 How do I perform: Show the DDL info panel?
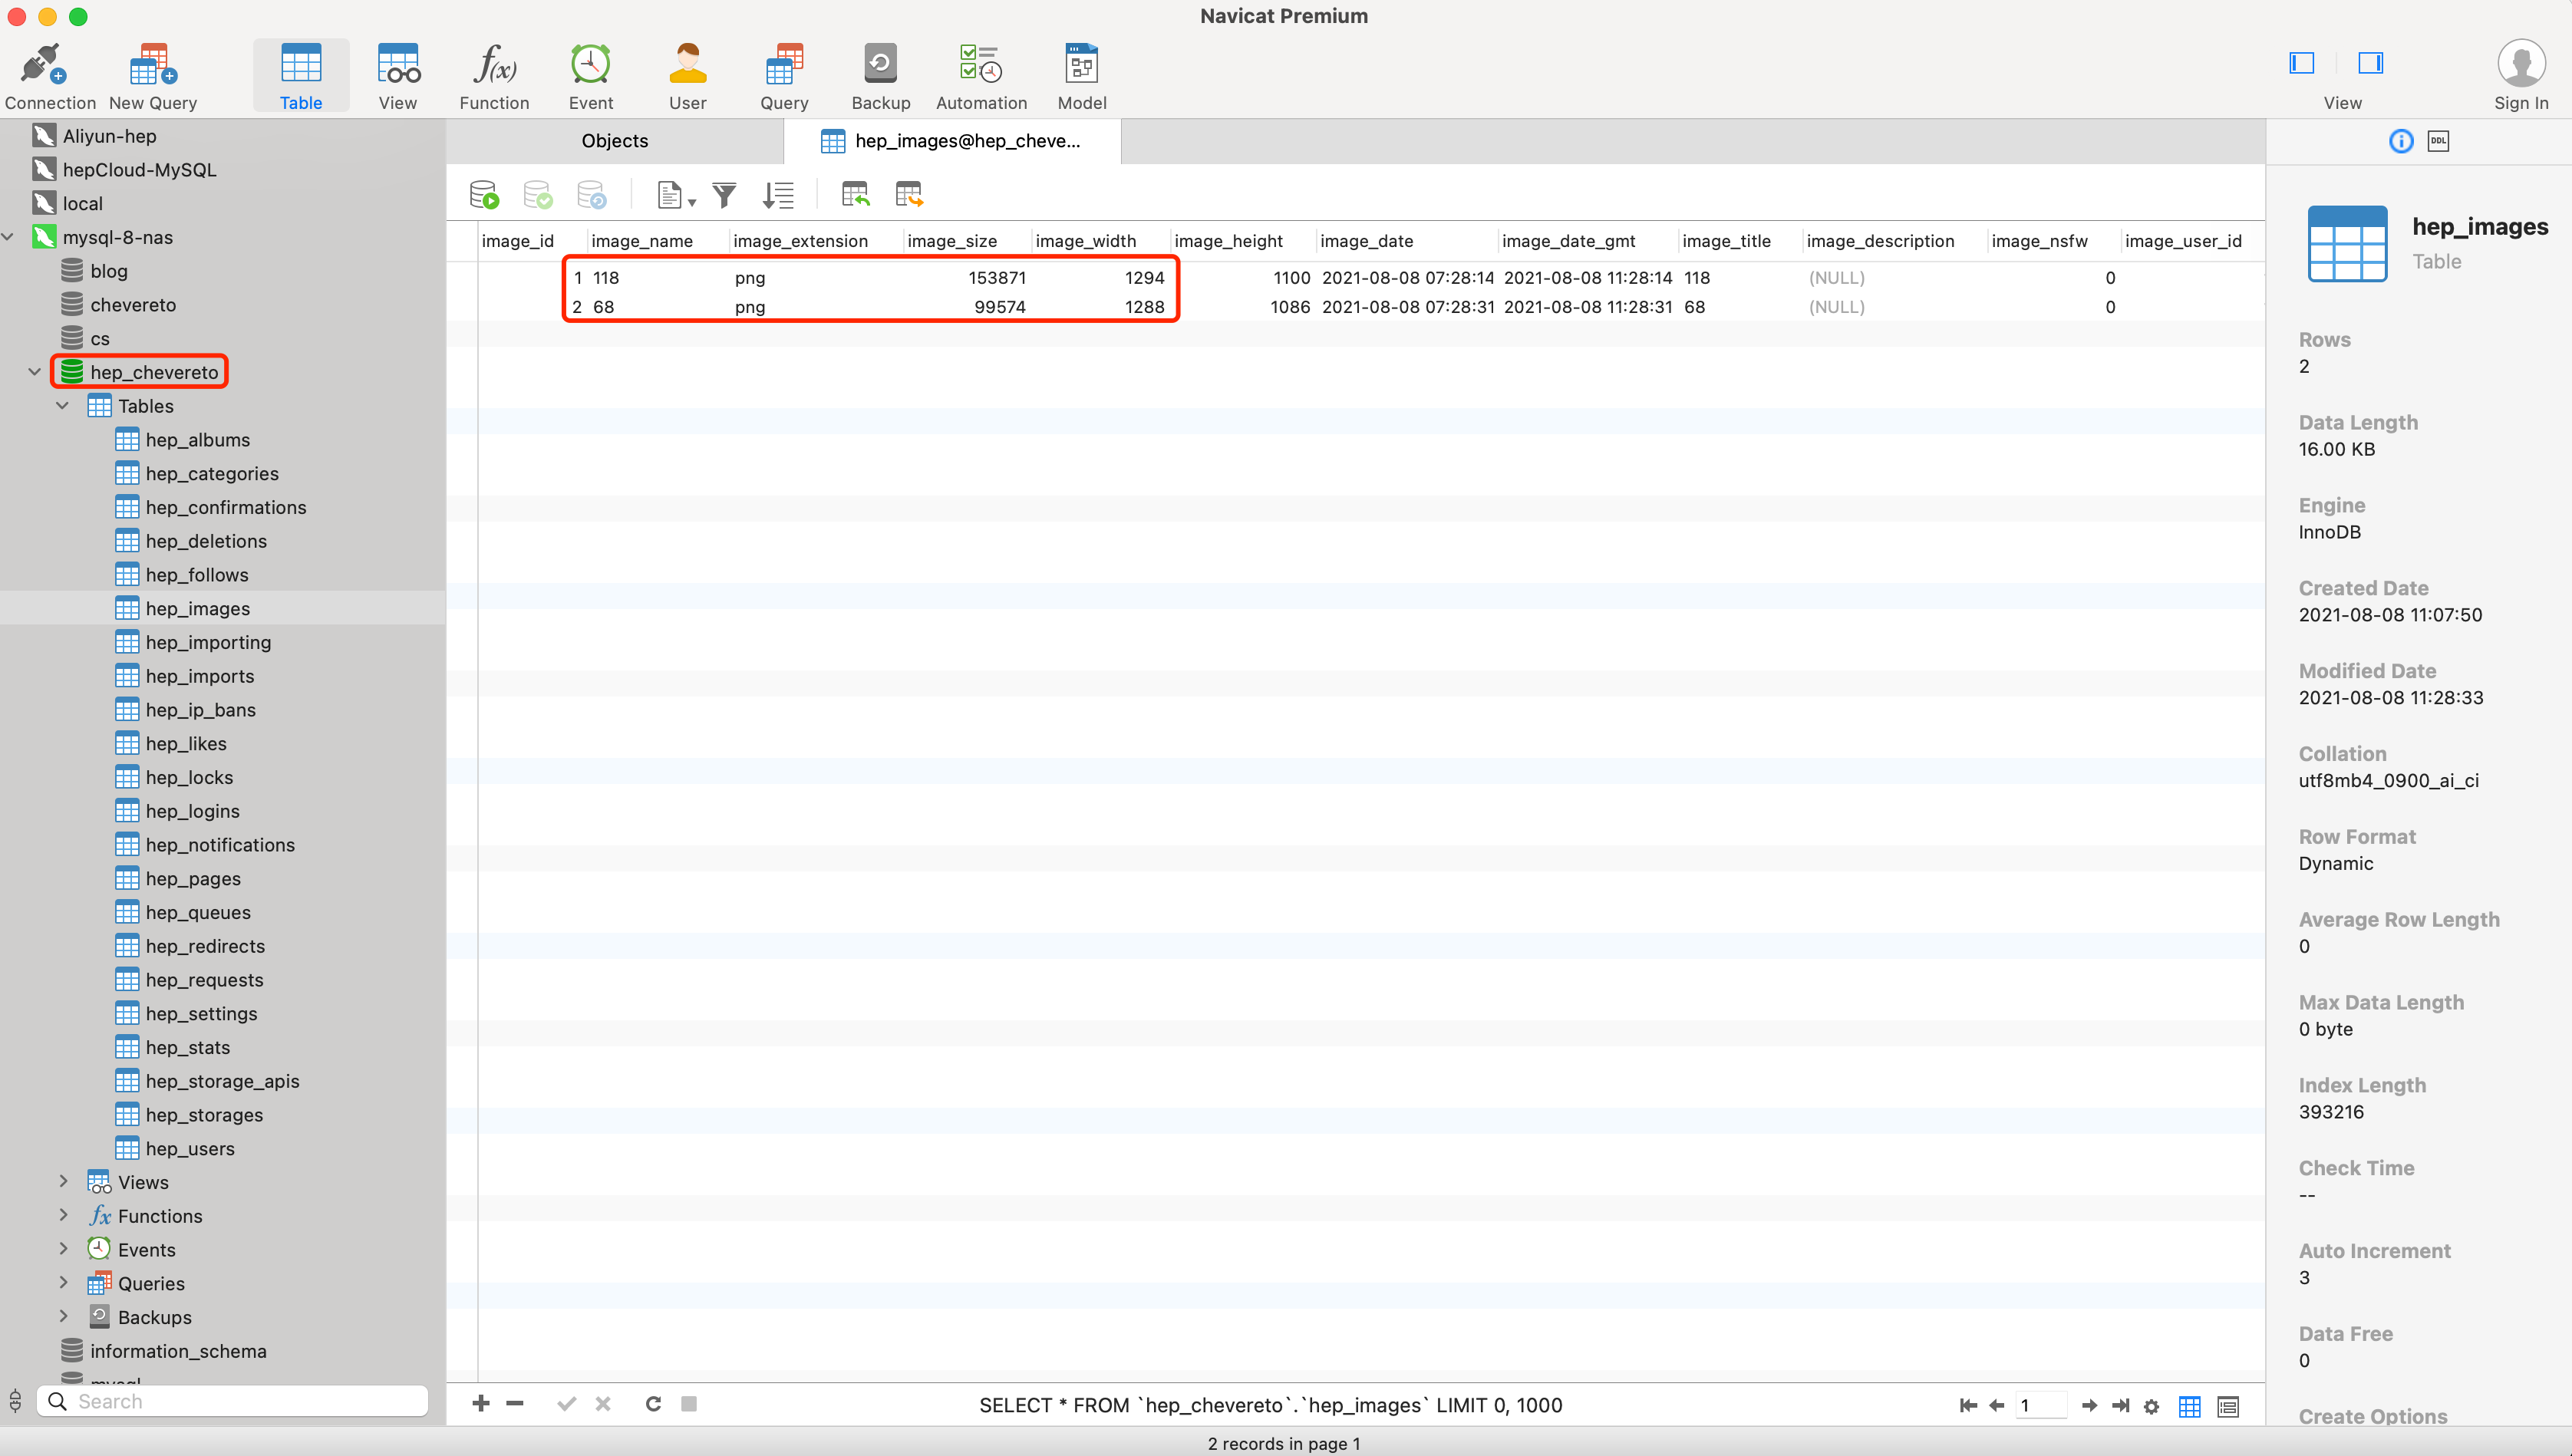pos(2438,141)
